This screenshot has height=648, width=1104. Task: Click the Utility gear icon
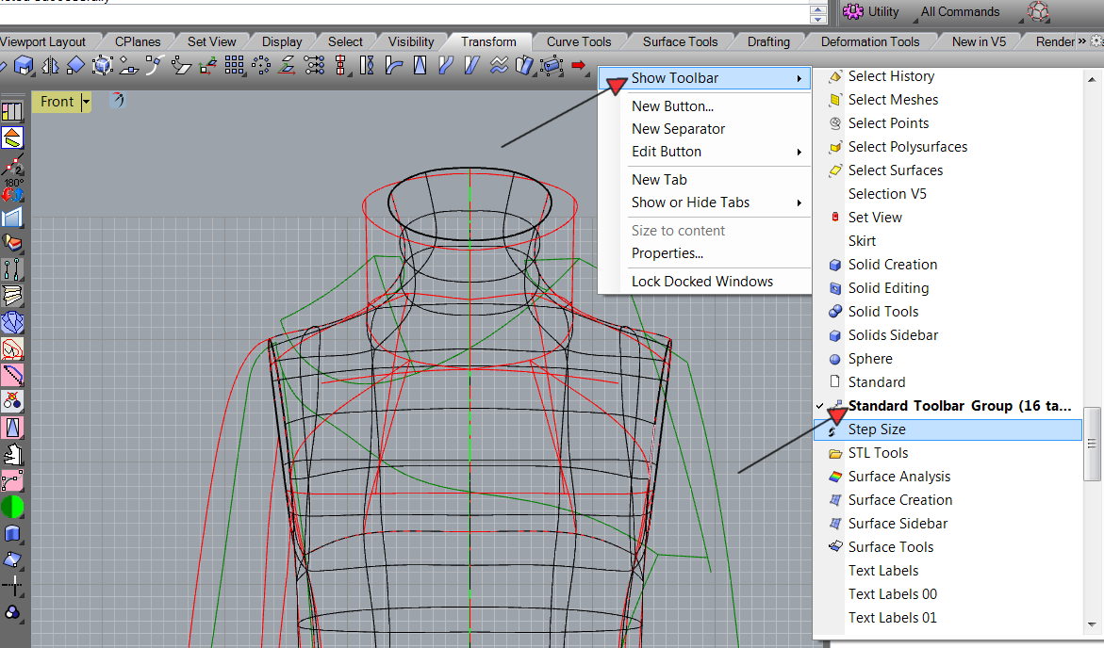click(x=853, y=12)
